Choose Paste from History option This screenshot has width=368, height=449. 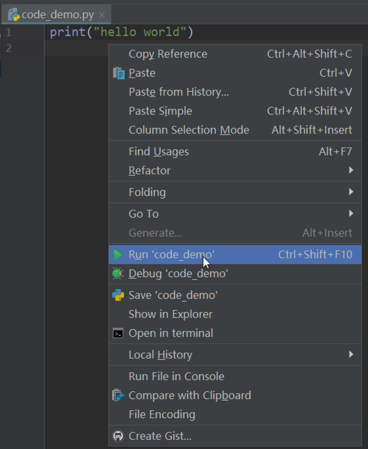click(178, 92)
